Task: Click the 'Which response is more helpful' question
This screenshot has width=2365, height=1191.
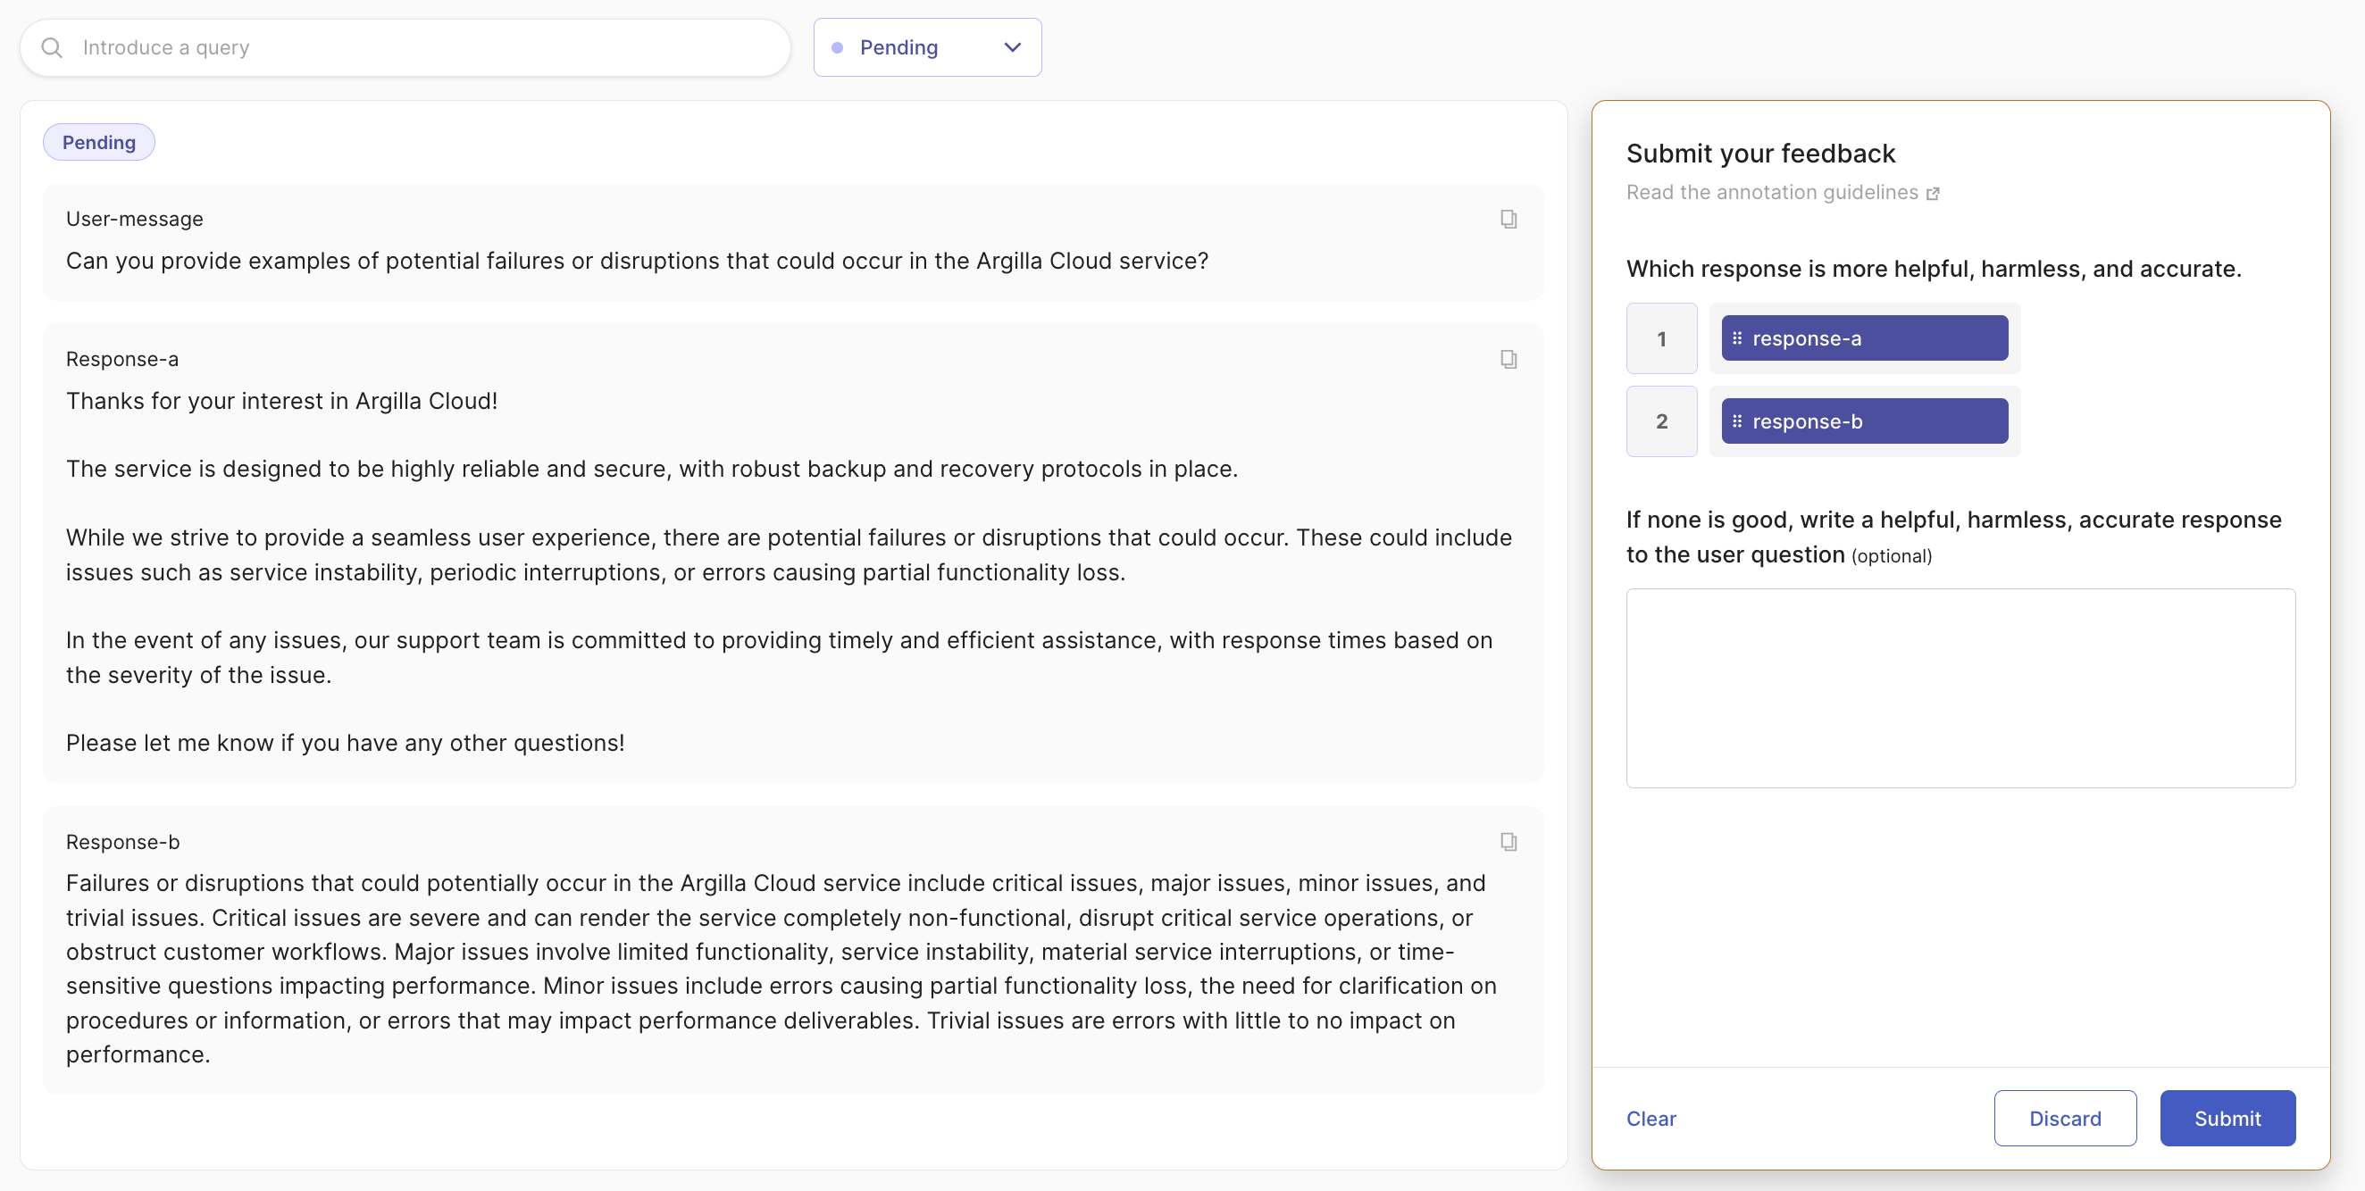Action: [x=1934, y=269]
